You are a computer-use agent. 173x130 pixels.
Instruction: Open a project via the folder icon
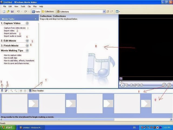click(8, 11)
